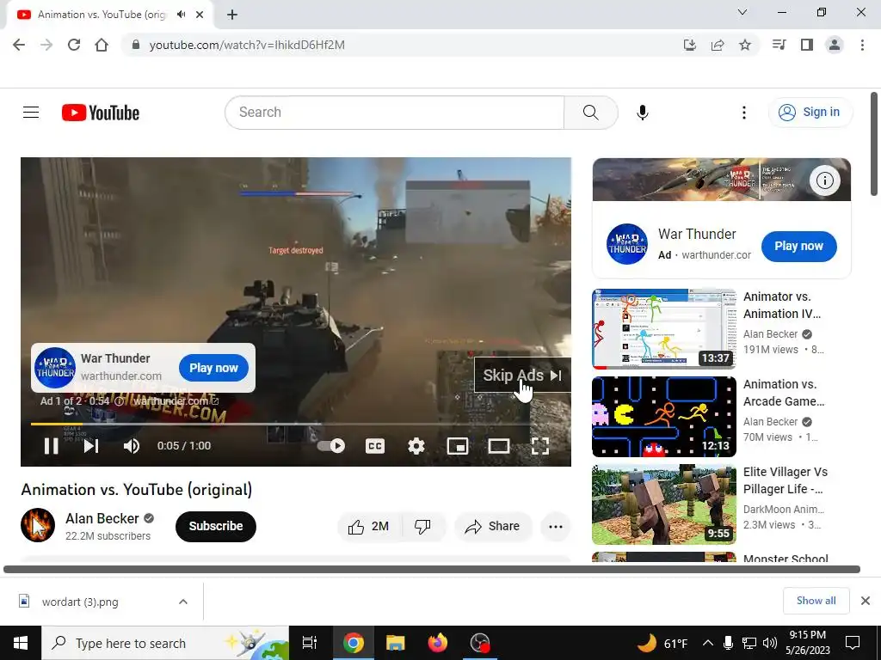Viewport: 881px width, 660px height.
Task: Enable miniplayer mode
Action: click(458, 446)
